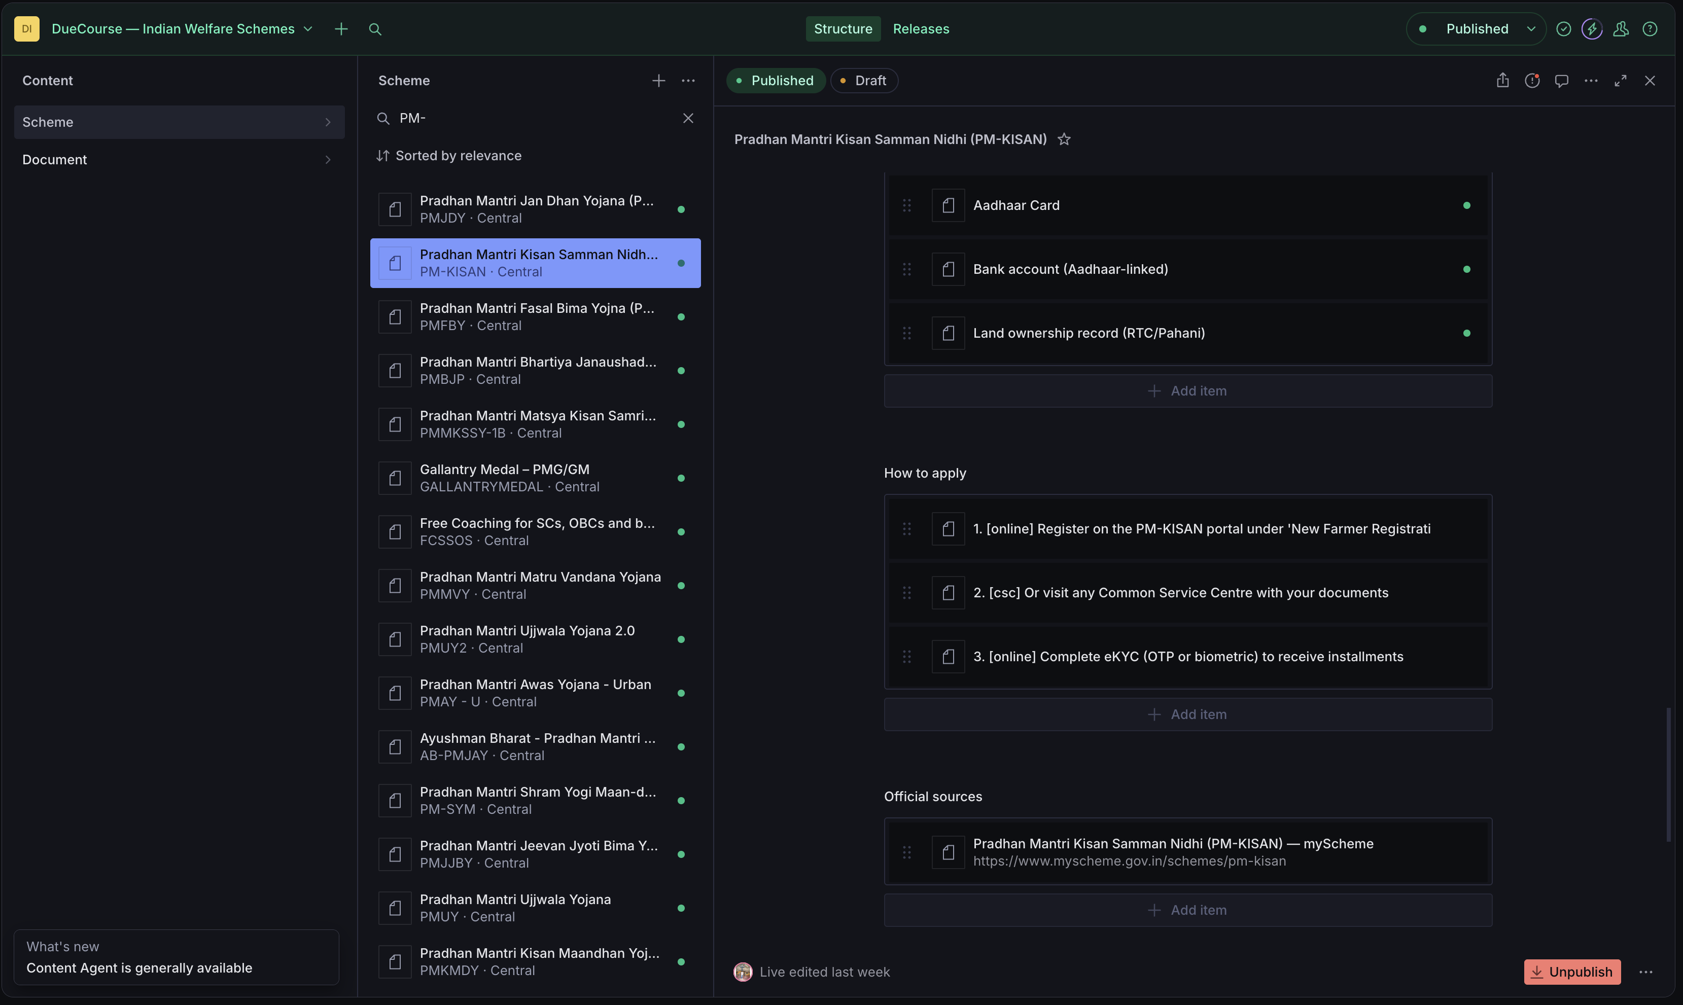The height and width of the screenshot is (1005, 1683).
Task: Open Scheme list options ellipsis
Action: tap(688, 81)
